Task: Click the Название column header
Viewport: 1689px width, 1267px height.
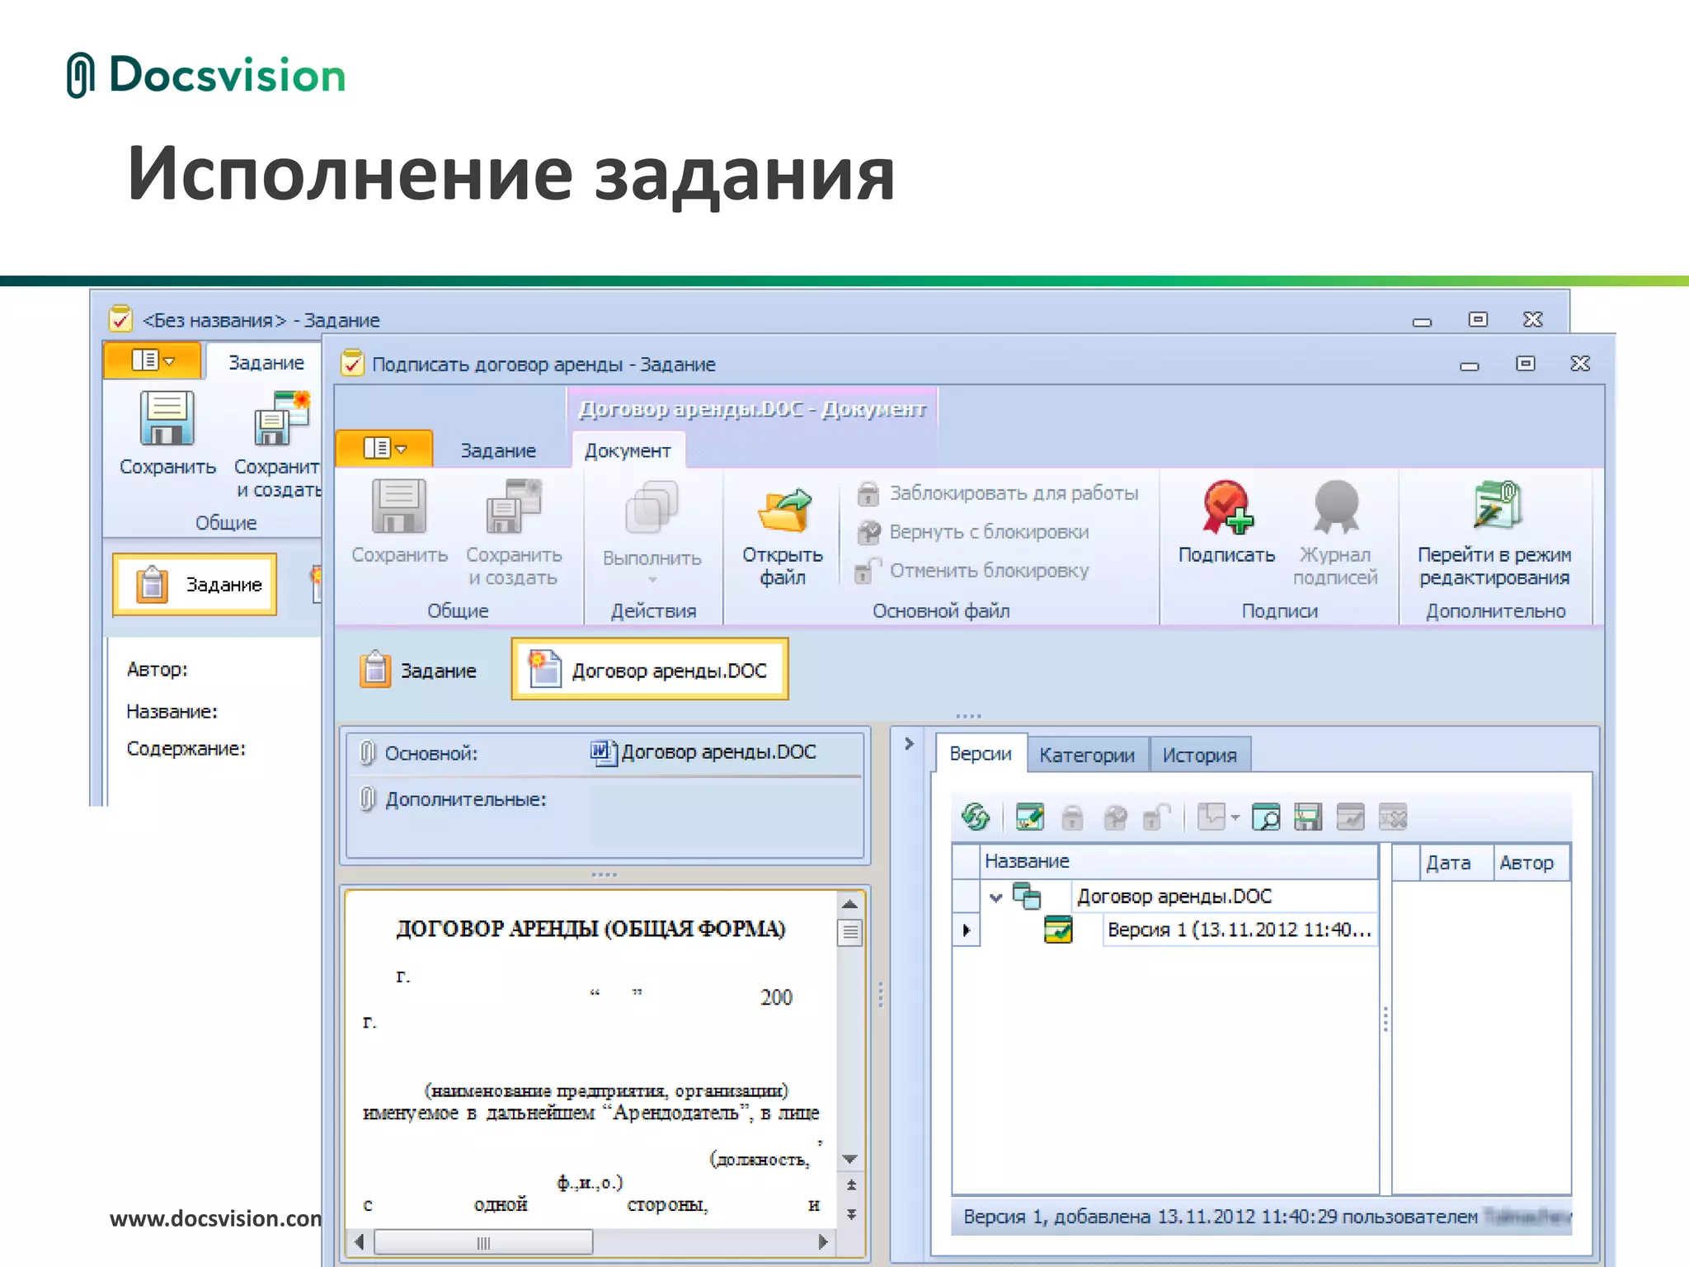Action: (1179, 861)
